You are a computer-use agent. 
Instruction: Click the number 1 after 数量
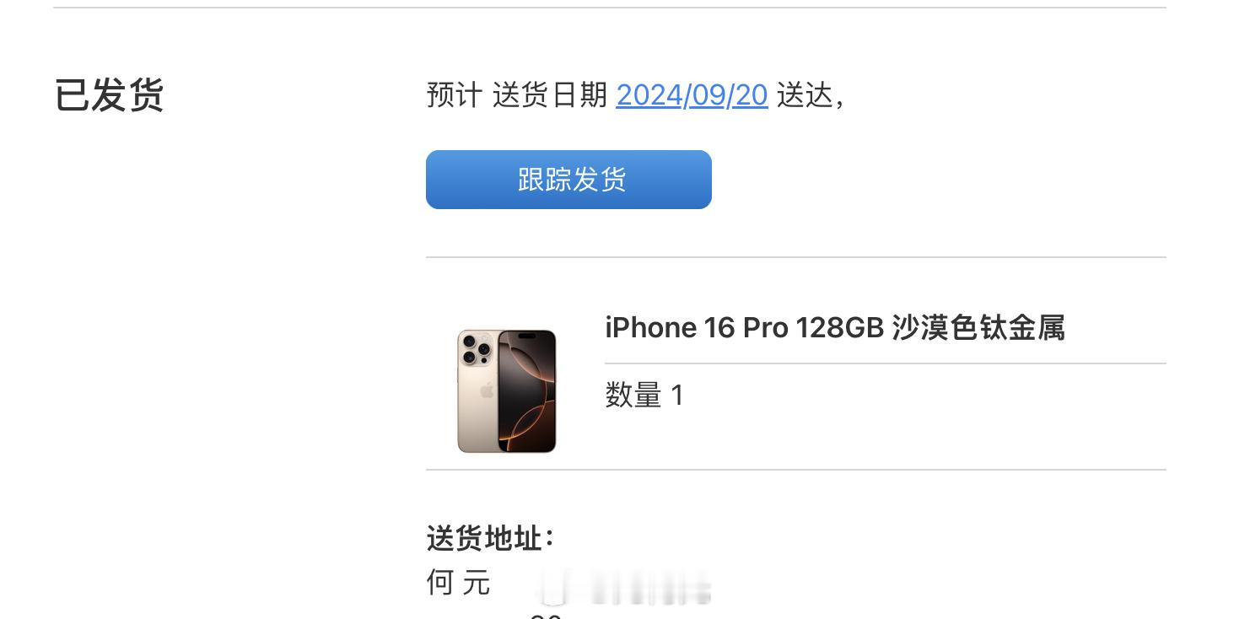(676, 395)
